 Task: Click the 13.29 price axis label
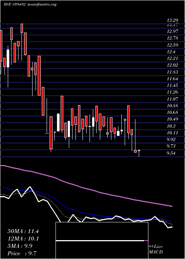(x=172, y=20)
